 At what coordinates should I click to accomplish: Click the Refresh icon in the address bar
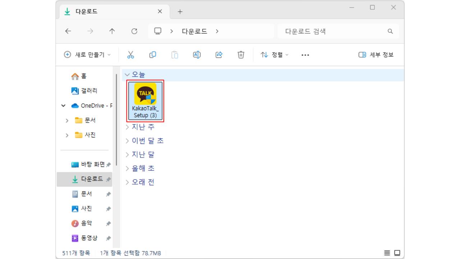coord(134,31)
